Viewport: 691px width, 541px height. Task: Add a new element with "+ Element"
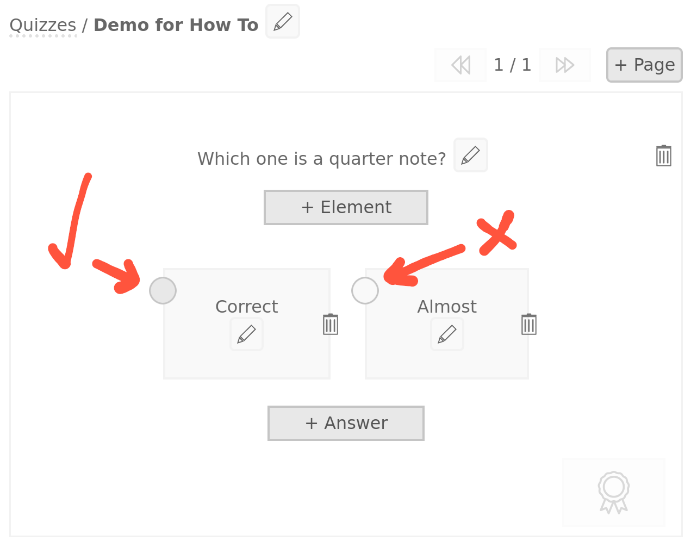coord(346,207)
